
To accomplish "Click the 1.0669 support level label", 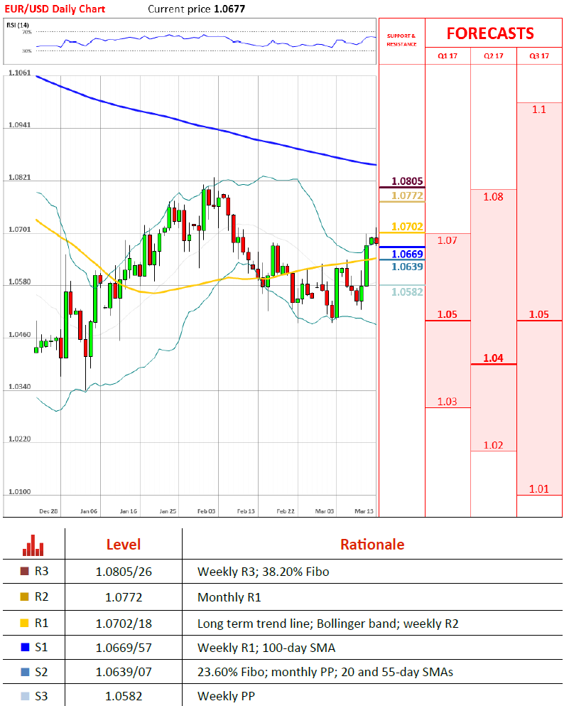I will coord(407,254).
